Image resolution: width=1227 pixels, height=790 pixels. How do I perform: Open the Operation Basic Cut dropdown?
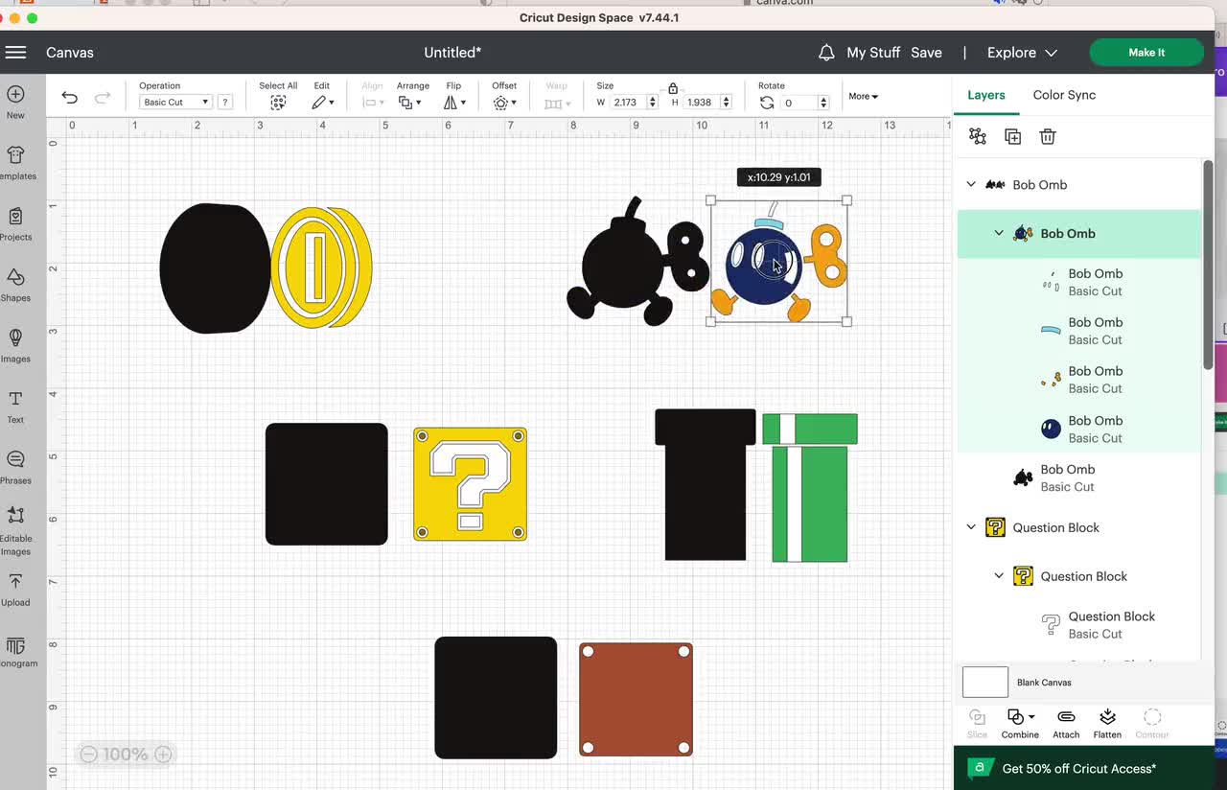175,102
